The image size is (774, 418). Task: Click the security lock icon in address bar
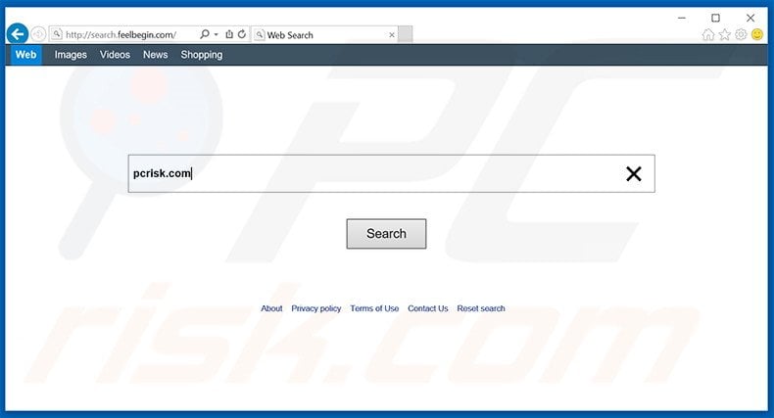(229, 34)
